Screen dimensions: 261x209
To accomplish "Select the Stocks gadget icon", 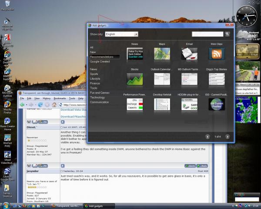I will [135, 79].
